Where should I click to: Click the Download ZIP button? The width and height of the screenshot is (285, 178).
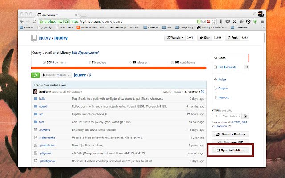pyautogui.click(x=230, y=142)
